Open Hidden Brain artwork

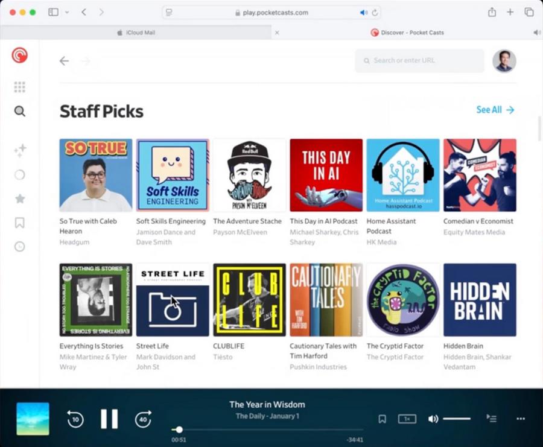[x=480, y=300]
